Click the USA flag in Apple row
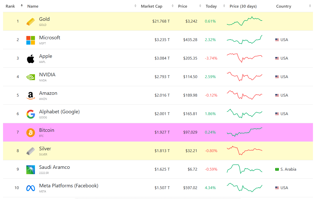315x199 pixels. pos(277,58)
